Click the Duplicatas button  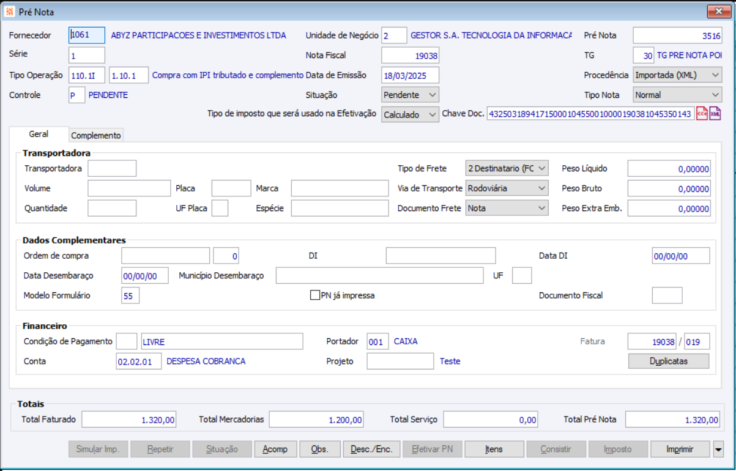tap(668, 361)
